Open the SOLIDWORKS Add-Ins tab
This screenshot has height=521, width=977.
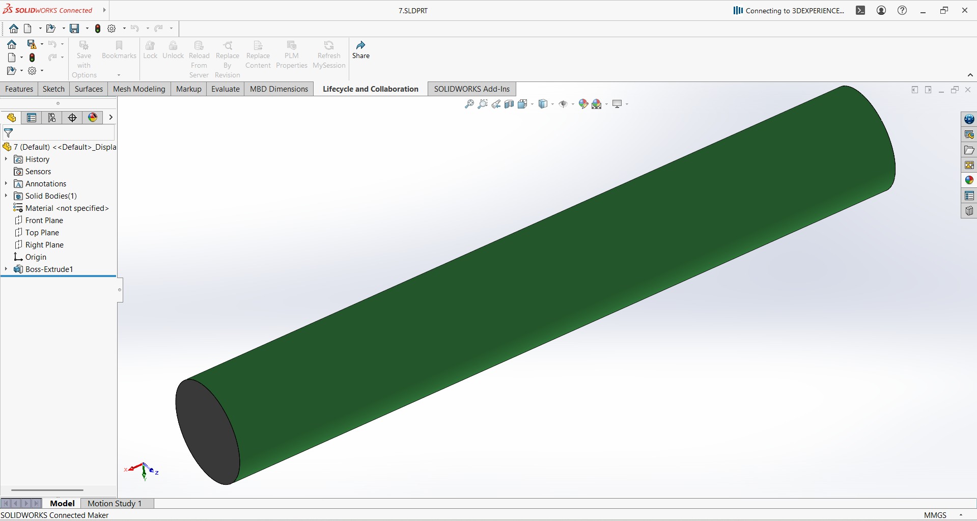point(472,89)
